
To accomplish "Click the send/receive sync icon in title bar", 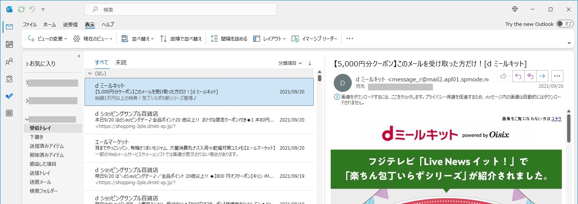I will 21,9.
